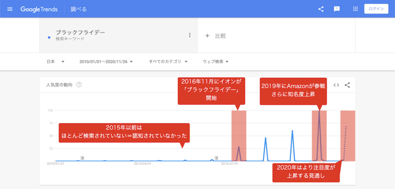The width and height of the screenshot is (395, 189).
Task: Click the chart share icon
Action: pos(347,85)
